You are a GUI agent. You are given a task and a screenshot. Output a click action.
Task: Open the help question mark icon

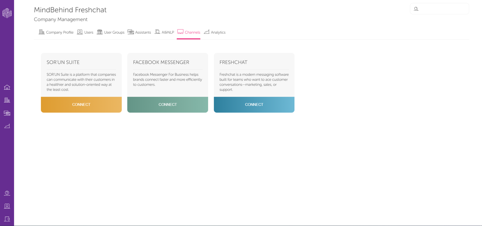[x=7, y=193]
